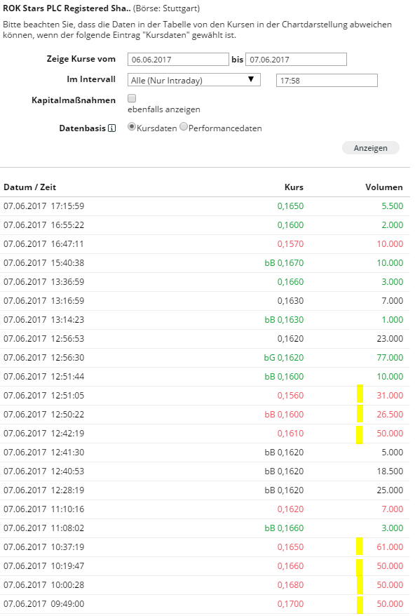
Task: Click the bG 0,1620 trade entry
Action: (x=285, y=357)
